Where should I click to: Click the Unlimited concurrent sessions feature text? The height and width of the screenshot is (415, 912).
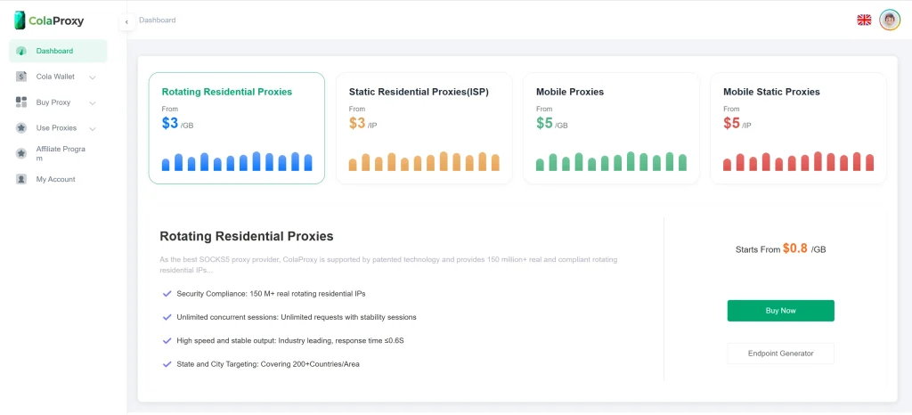pyautogui.click(x=297, y=317)
